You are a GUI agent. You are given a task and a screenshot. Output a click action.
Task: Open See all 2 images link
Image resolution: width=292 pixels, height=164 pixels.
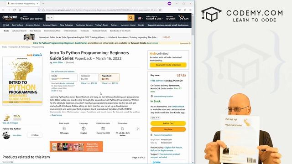(x=10, y=123)
